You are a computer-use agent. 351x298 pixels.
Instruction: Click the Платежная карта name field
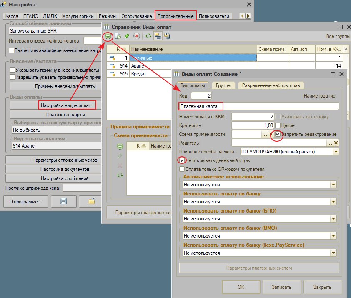click(x=259, y=106)
